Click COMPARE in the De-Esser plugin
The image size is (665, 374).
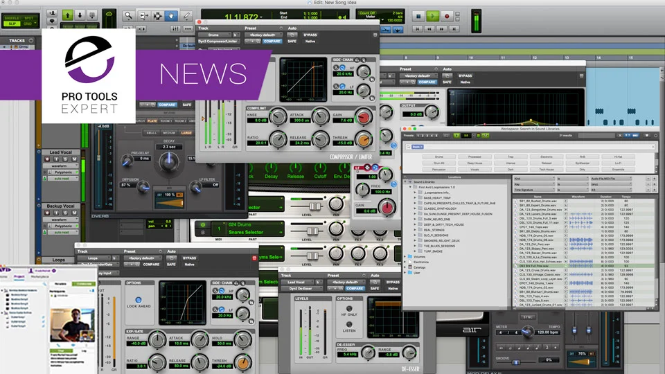(355, 288)
